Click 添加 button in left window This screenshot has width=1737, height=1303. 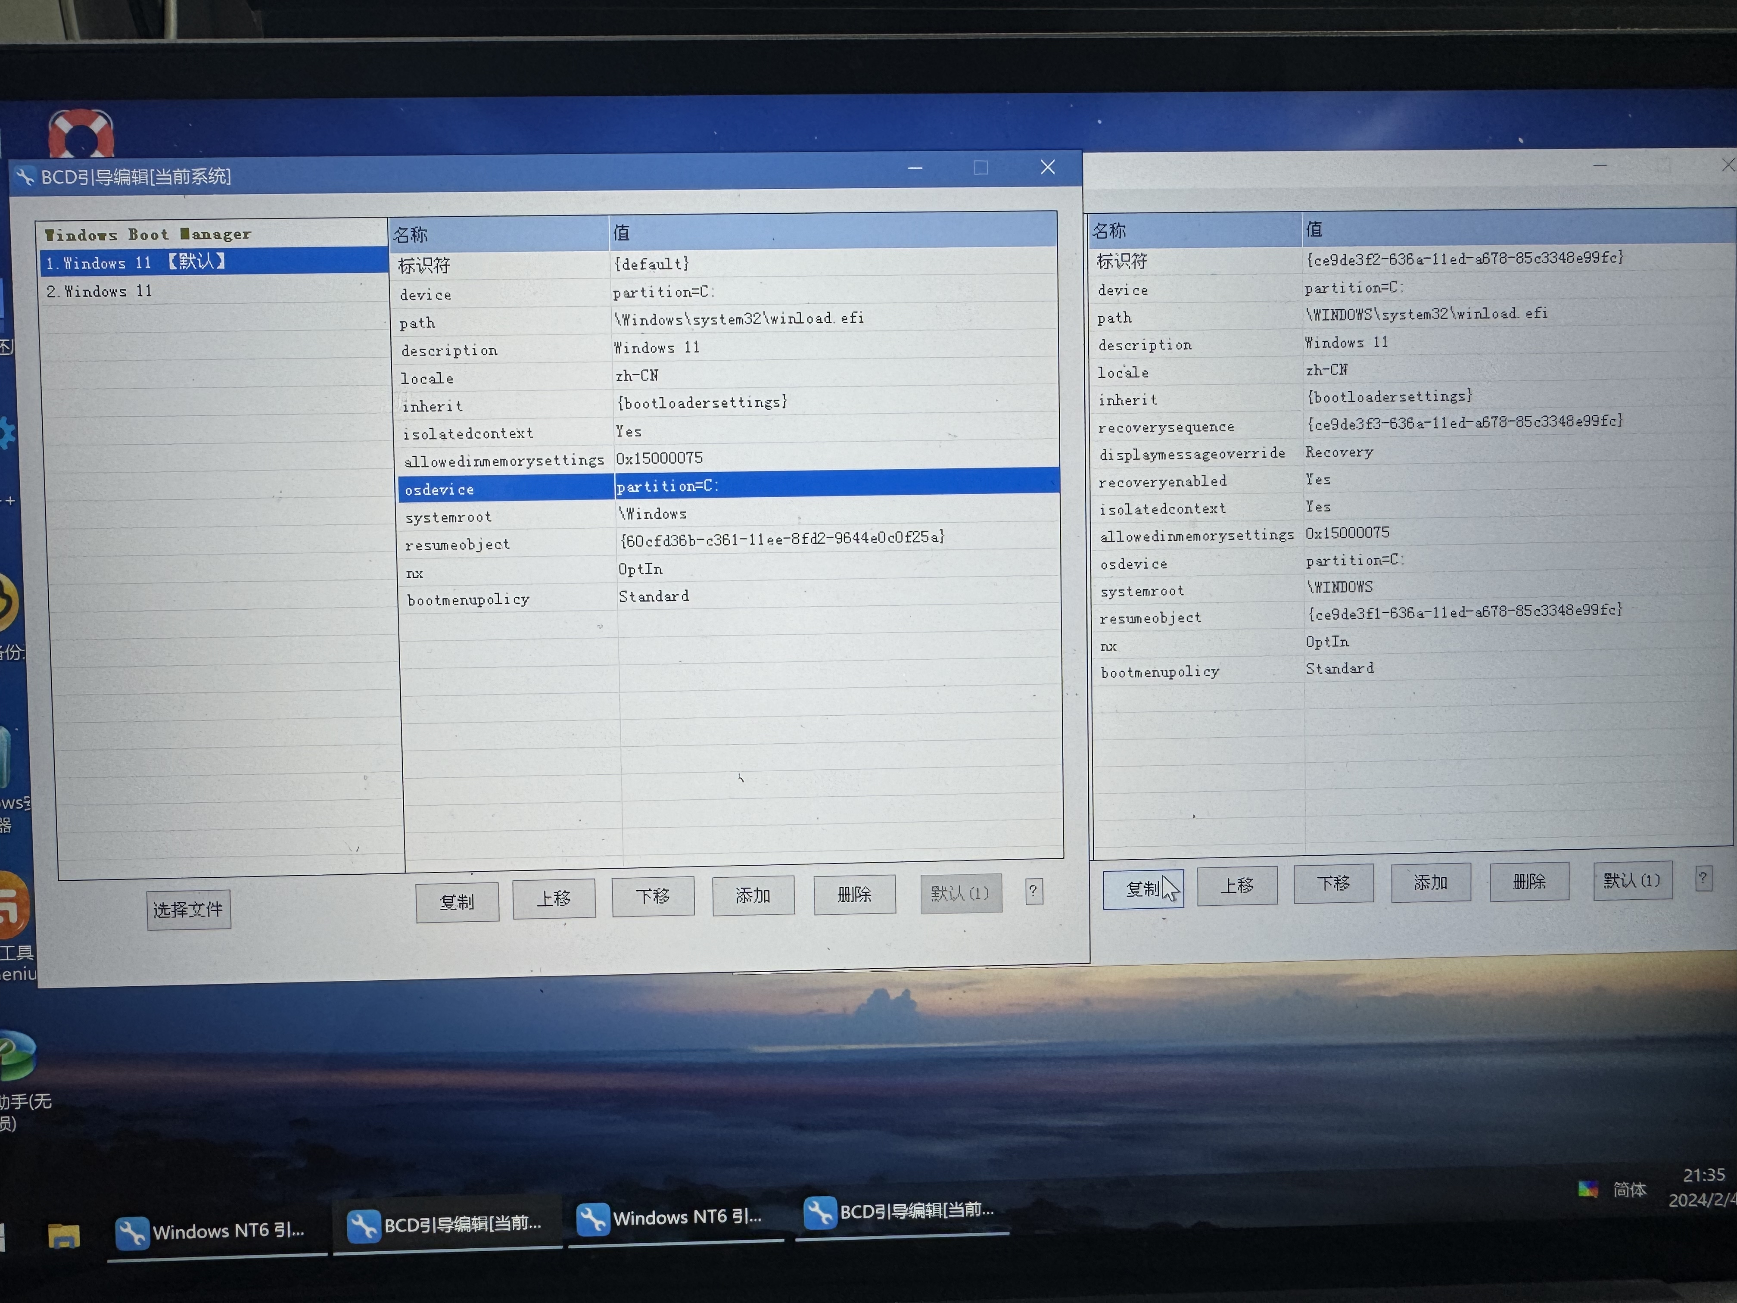pos(753,895)
